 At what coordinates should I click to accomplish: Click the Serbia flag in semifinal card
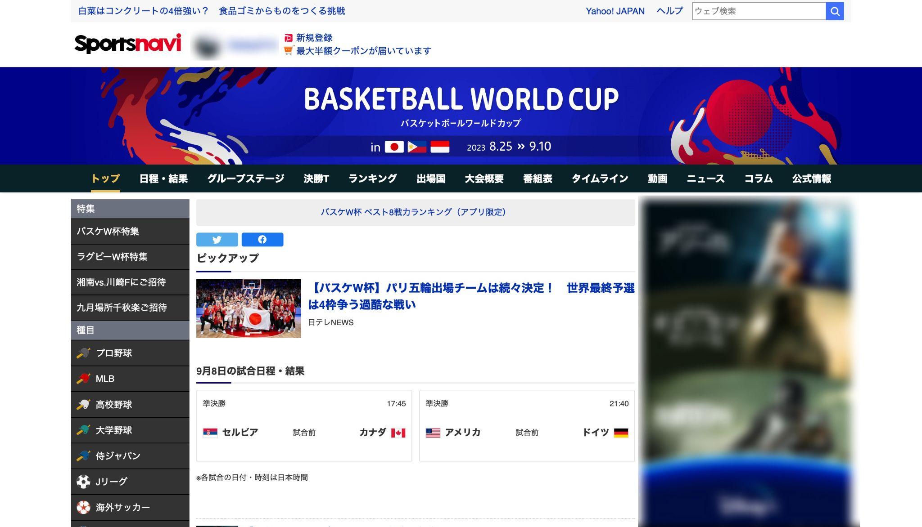[210, 433]
